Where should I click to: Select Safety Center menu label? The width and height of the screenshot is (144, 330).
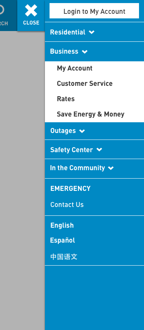[x=71, y=150]
